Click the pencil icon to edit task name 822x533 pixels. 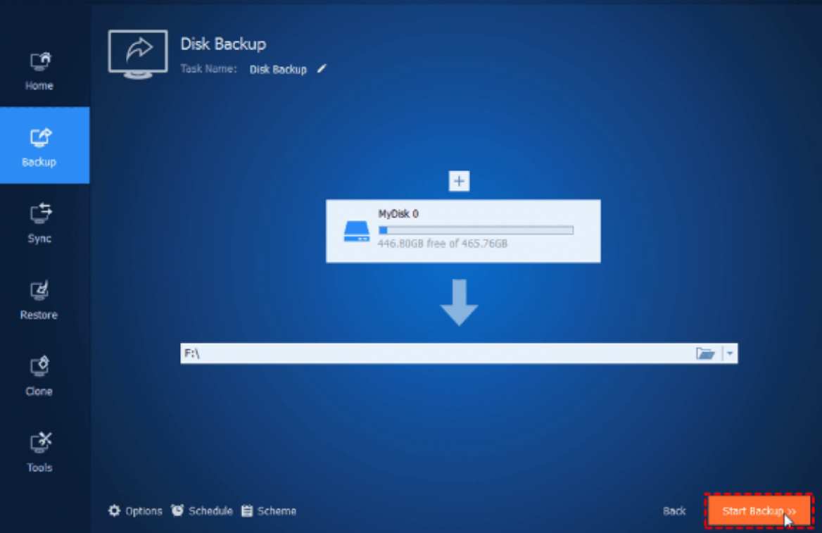click(322, 69)
